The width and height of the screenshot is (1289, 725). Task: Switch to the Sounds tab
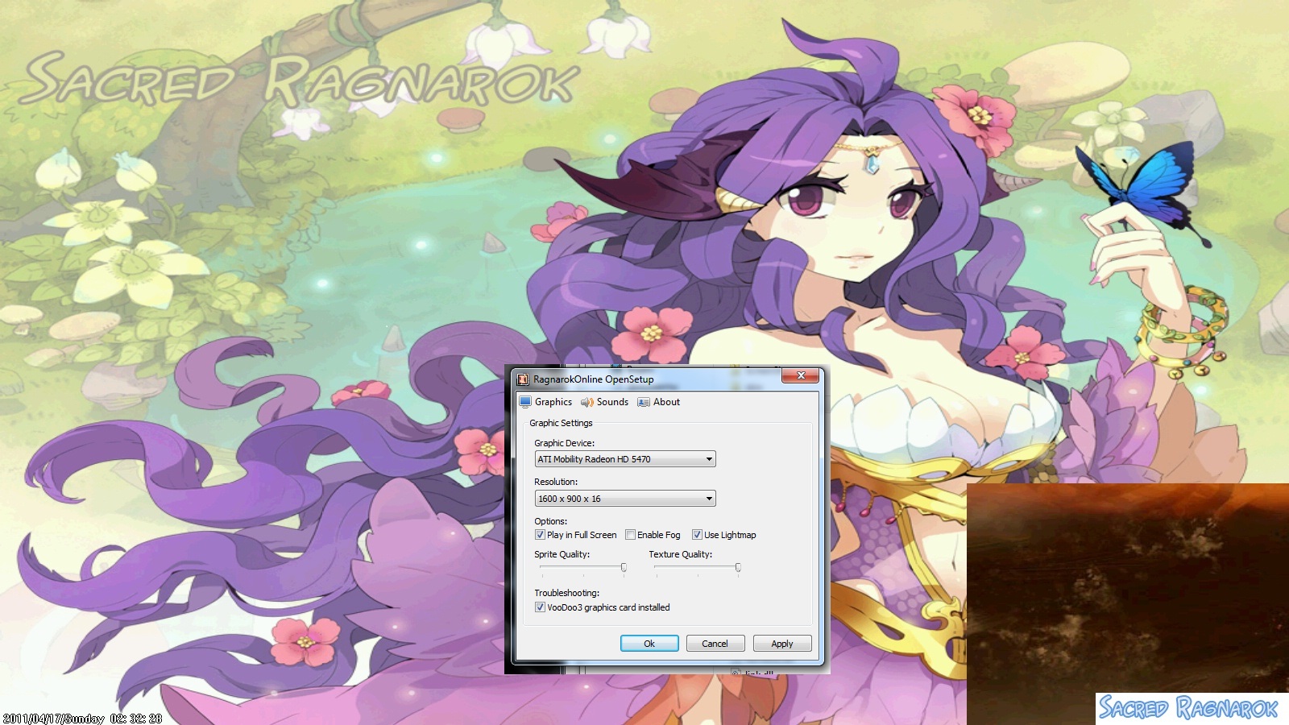605,402
